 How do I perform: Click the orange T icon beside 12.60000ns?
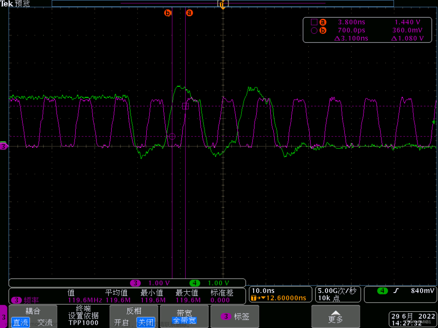[254, 298]
